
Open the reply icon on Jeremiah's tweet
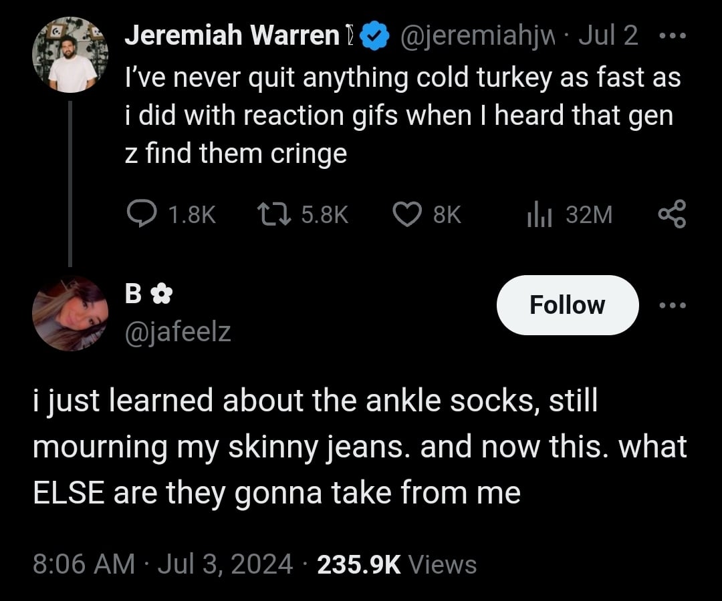pos(141,214)
